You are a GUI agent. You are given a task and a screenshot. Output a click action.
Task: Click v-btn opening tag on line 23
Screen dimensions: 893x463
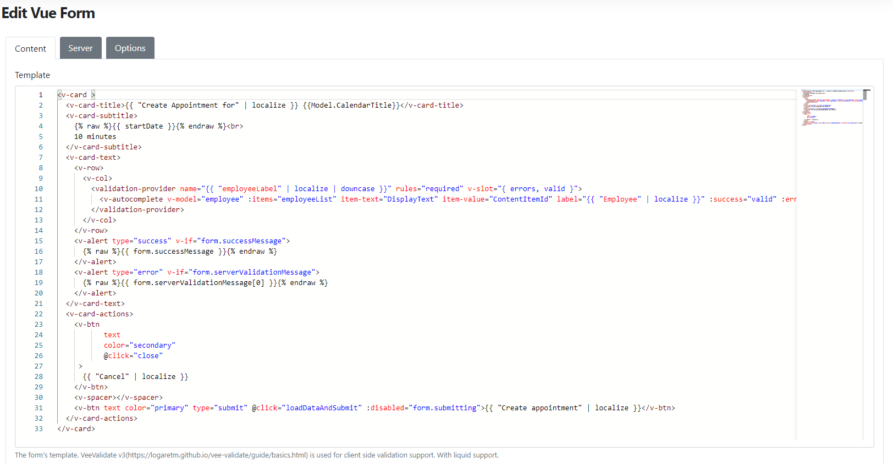(87, 325)
